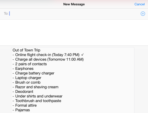The image size is (148, 113).
Task: Tap the Charge battery charger line
Action: pyautogui.click(x=33, y=73)
